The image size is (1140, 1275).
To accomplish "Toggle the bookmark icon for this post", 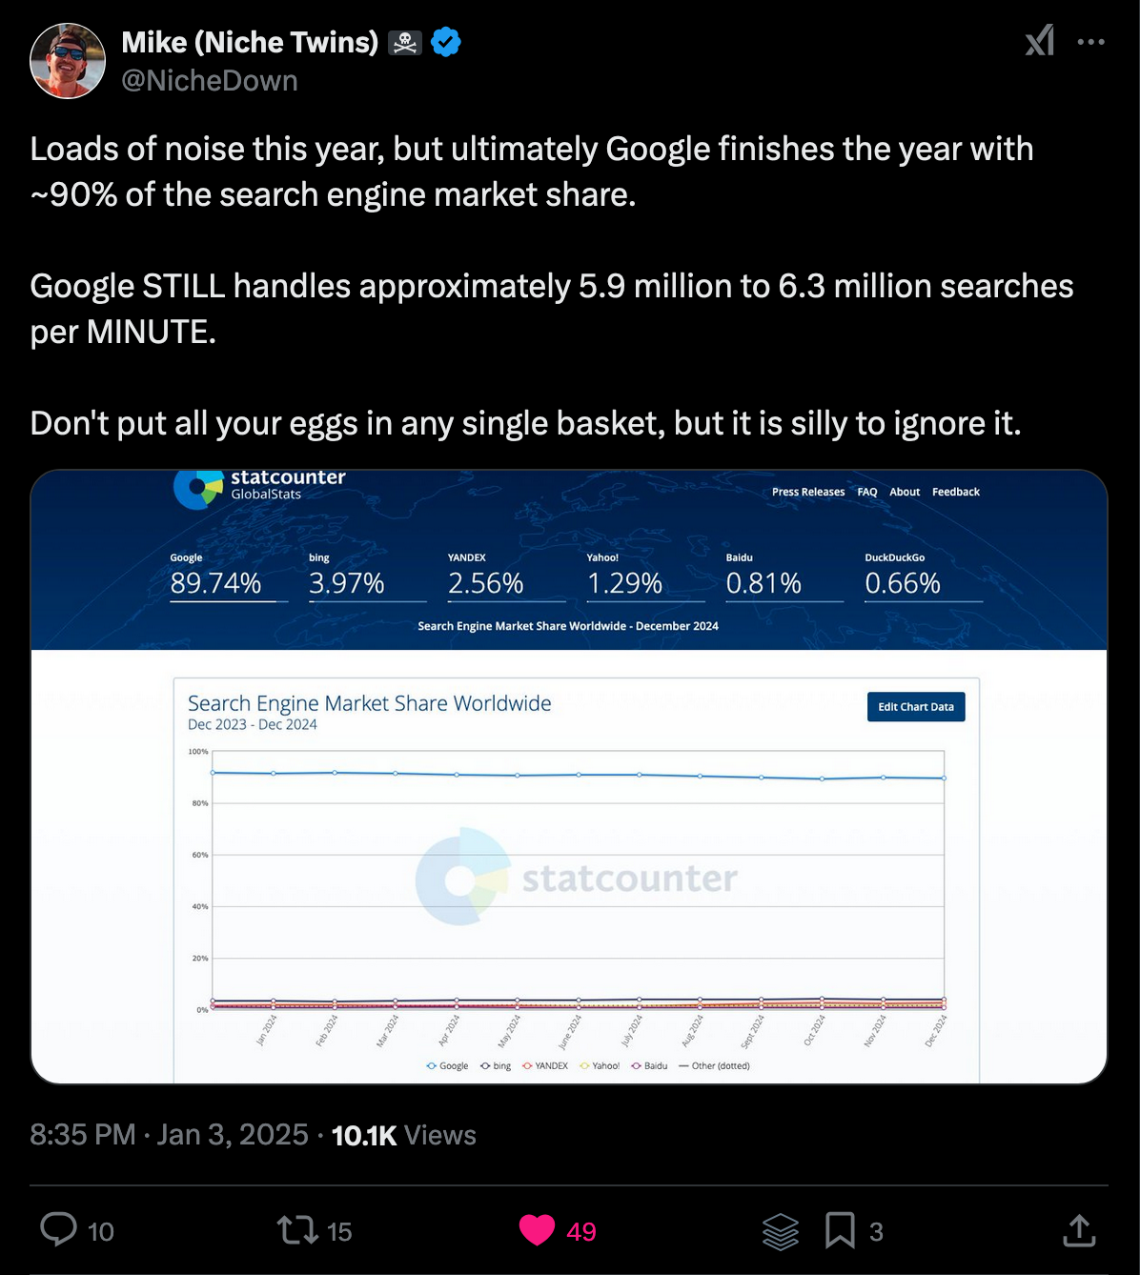I will (839, 1230).
